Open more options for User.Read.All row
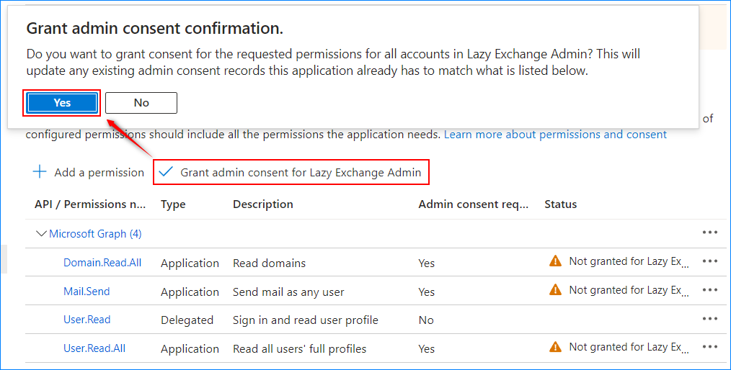 coord(709,347)
